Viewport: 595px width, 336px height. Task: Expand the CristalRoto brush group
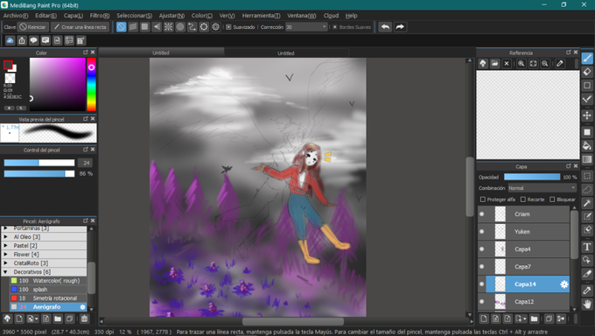(6, 263)
